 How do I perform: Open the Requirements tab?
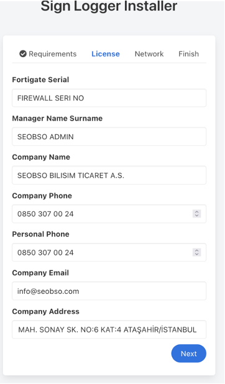pyautogui.click(x=48, y=54)
